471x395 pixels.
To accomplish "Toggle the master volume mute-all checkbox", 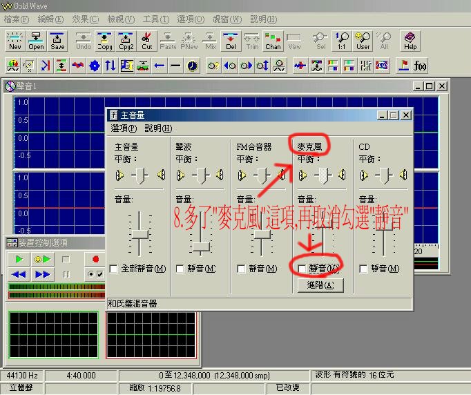I will point(115,269).
